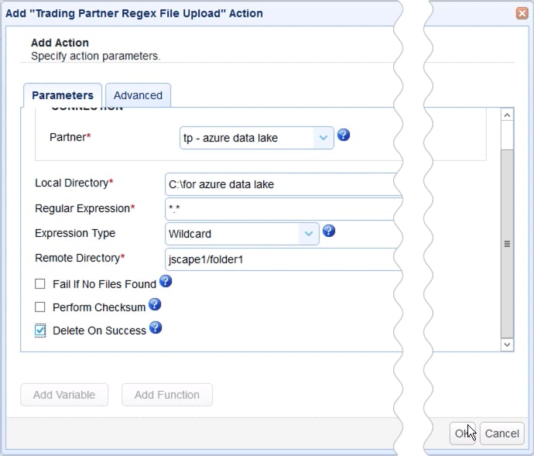
Task: Click the scrollbar down arrow
Action: tap(508, 344)
